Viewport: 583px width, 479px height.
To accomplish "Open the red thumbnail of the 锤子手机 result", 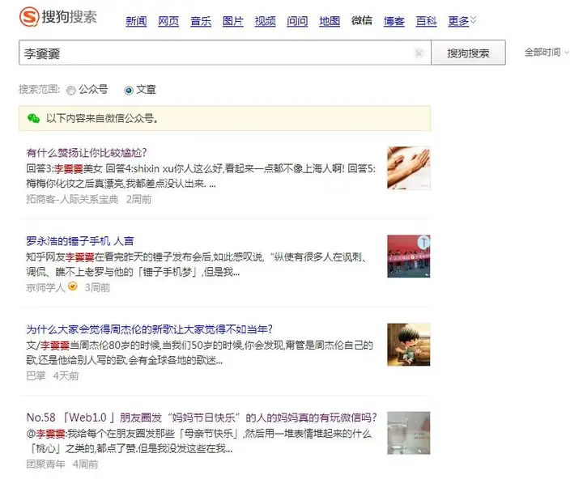I will click(409, 256).
